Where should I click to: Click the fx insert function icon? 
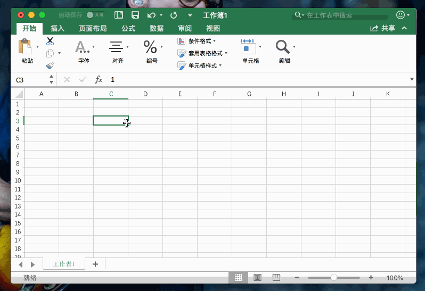point(99,80)
